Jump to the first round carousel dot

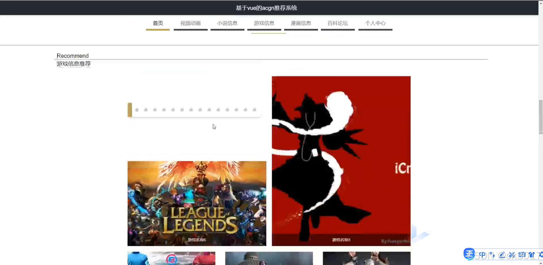tap(137, 110)
